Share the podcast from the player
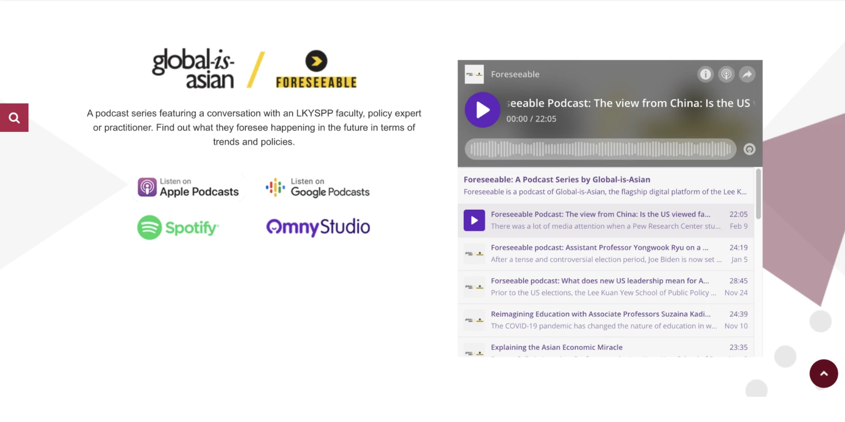Image resolution: width=845 pixels, height=422 pixels. tap(747, 74)
